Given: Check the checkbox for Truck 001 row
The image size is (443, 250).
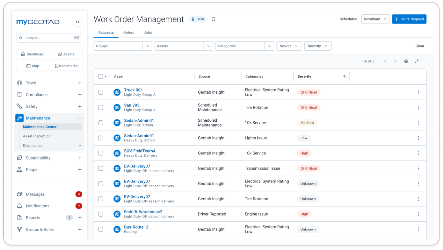Looking at the screenshot, I should click(x=101, y=92).
